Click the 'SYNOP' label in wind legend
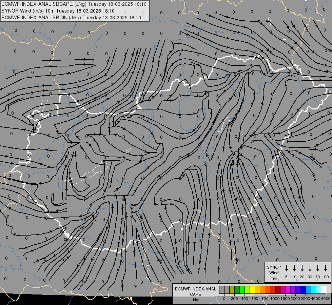This screenshot has height=305, width=332. pyautogui.click(x=274, y=267)
